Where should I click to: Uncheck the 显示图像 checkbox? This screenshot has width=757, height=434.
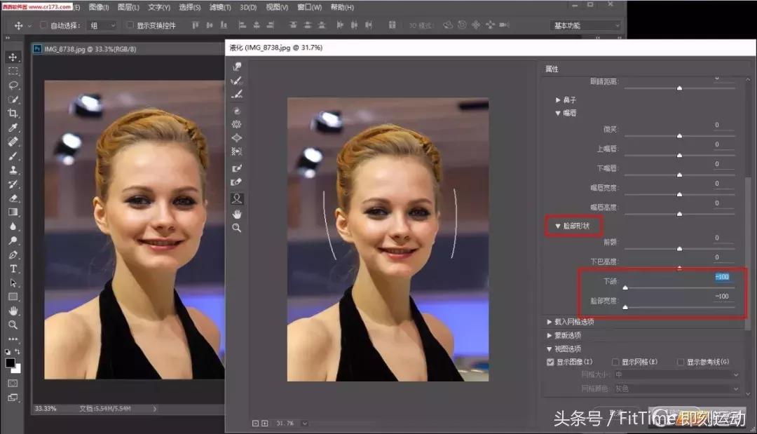(550, 362)
